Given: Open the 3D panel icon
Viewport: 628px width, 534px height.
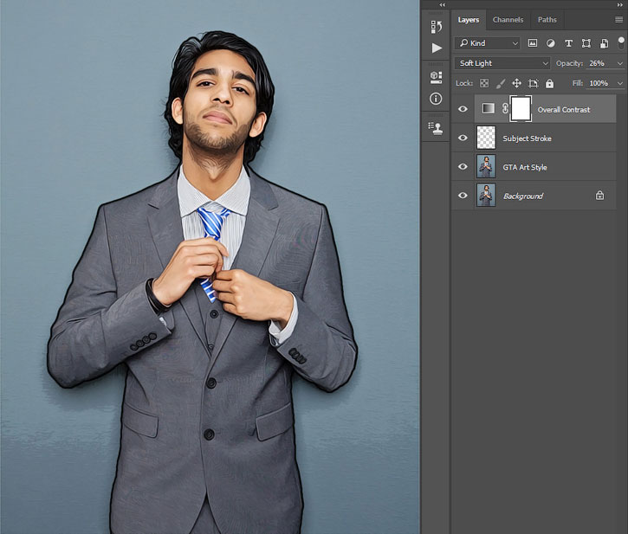Looking at the screenshot, I should (x=436, y=77).
